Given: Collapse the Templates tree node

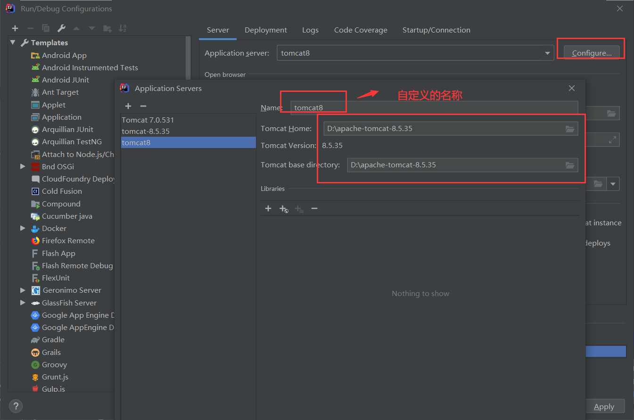Looking at the screenshot, I should pyautogui.click(x=13, y=42).
